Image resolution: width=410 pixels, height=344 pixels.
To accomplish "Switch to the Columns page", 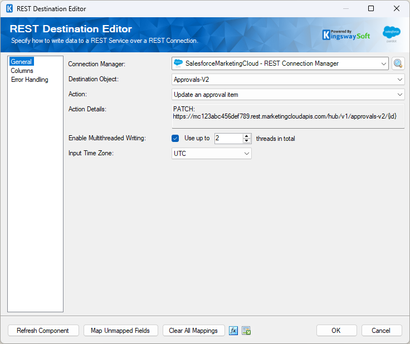I will click(x=22, y=71).
